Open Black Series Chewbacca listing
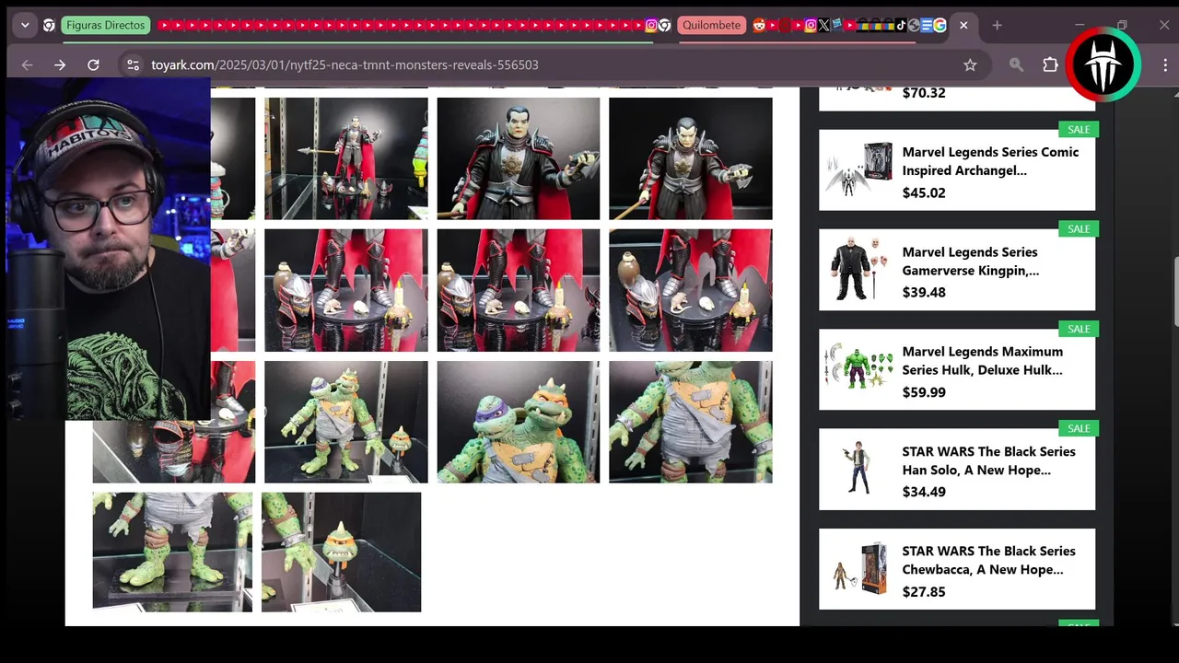The width and height of the screenshot is (1179, 663). tap(988, 560)
